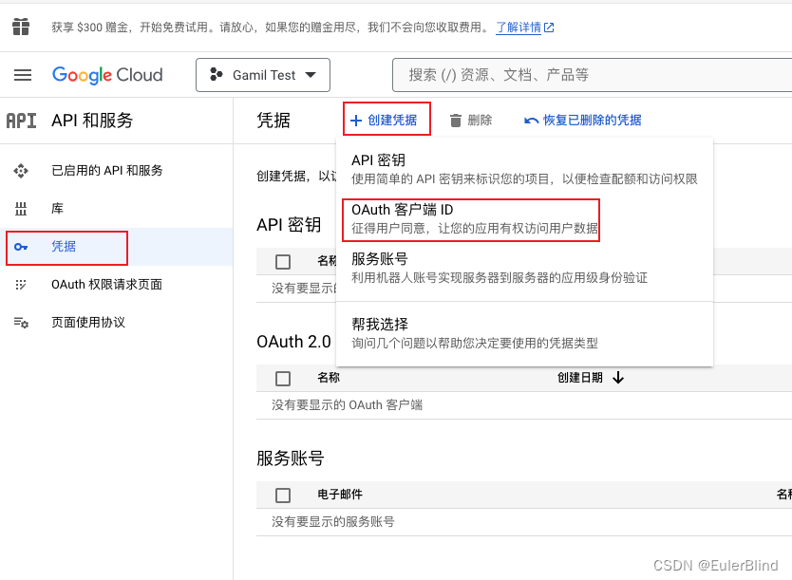Click the gift box promo icon
This screenshot has width=792, height=580.
coord(21,27)
